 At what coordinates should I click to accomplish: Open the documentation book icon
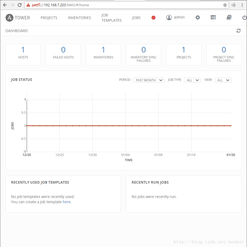coord(229,17)
